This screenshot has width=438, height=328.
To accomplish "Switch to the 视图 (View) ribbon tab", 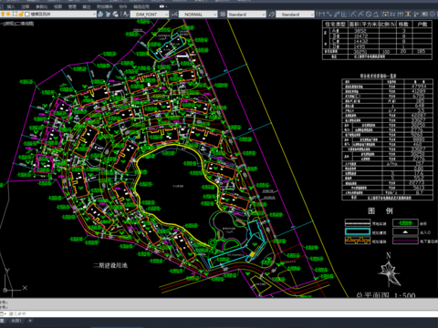I will tap(57, 6).
